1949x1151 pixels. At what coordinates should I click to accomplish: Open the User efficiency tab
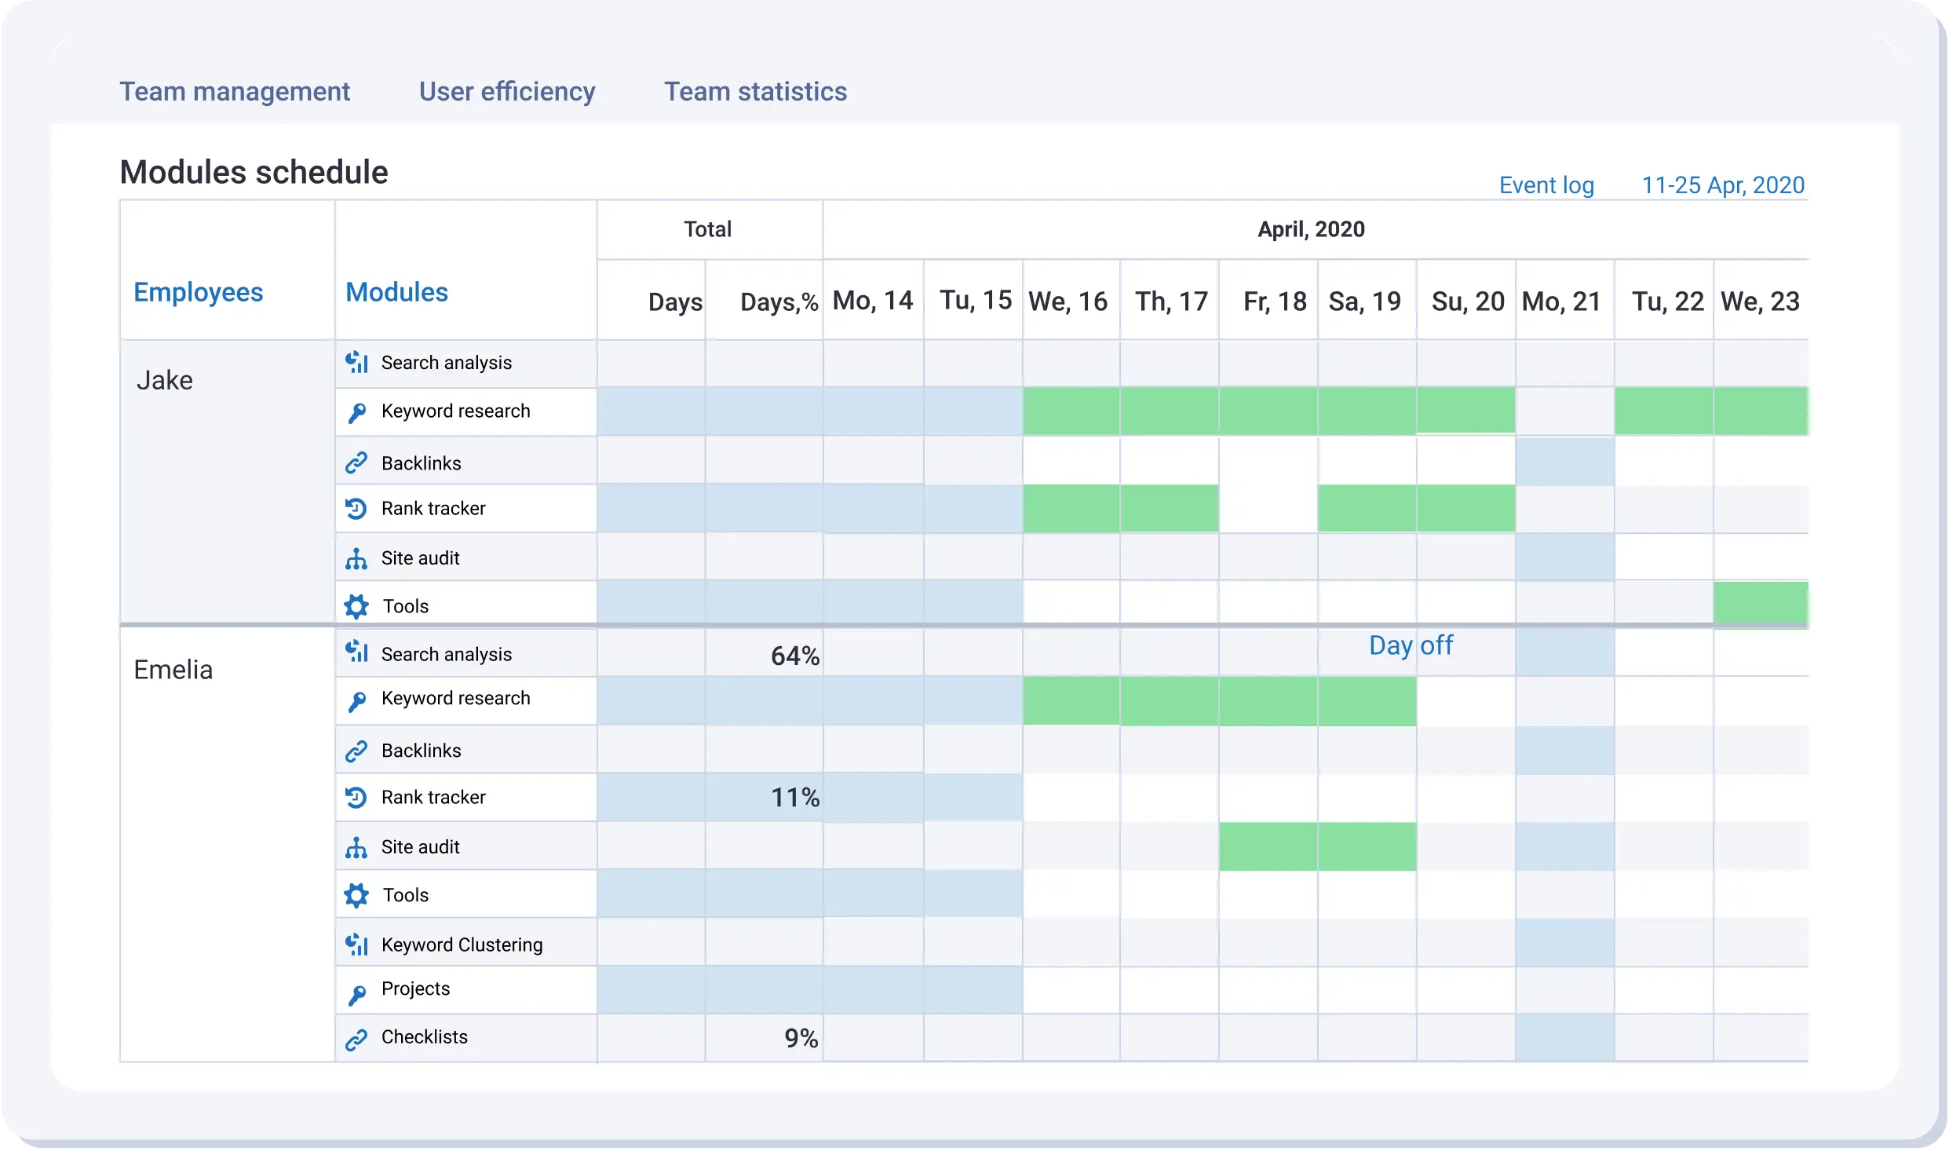click(506, 92)
